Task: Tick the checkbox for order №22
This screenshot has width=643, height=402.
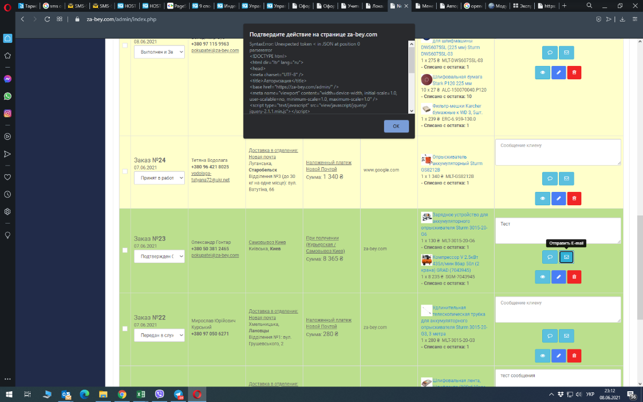Action: [x=125, y=329]
